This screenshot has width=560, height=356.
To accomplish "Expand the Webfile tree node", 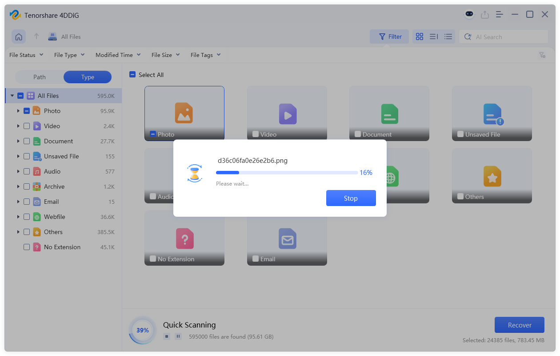I will [x=18, y=217].
